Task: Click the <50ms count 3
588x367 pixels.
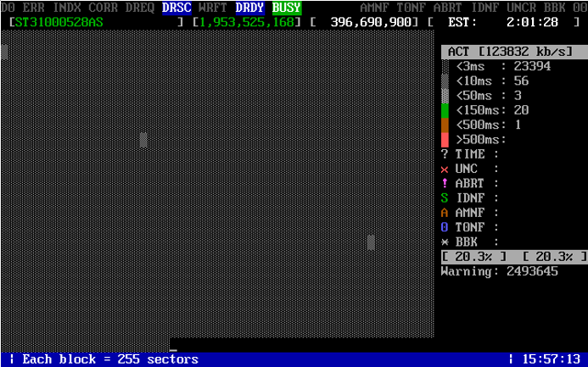Action: (518, 96)
